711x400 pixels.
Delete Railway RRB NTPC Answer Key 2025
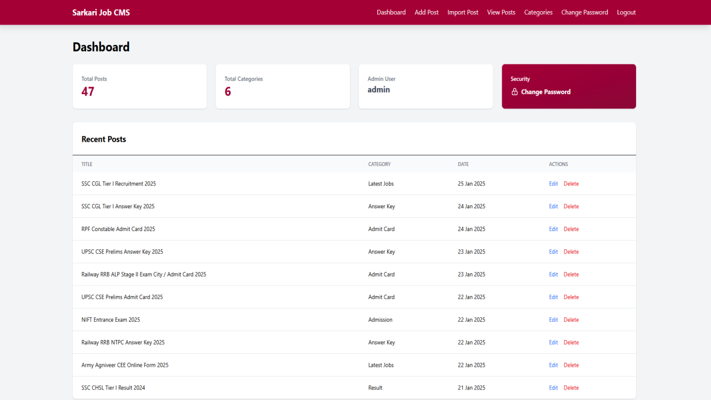[x=571, y=343]
